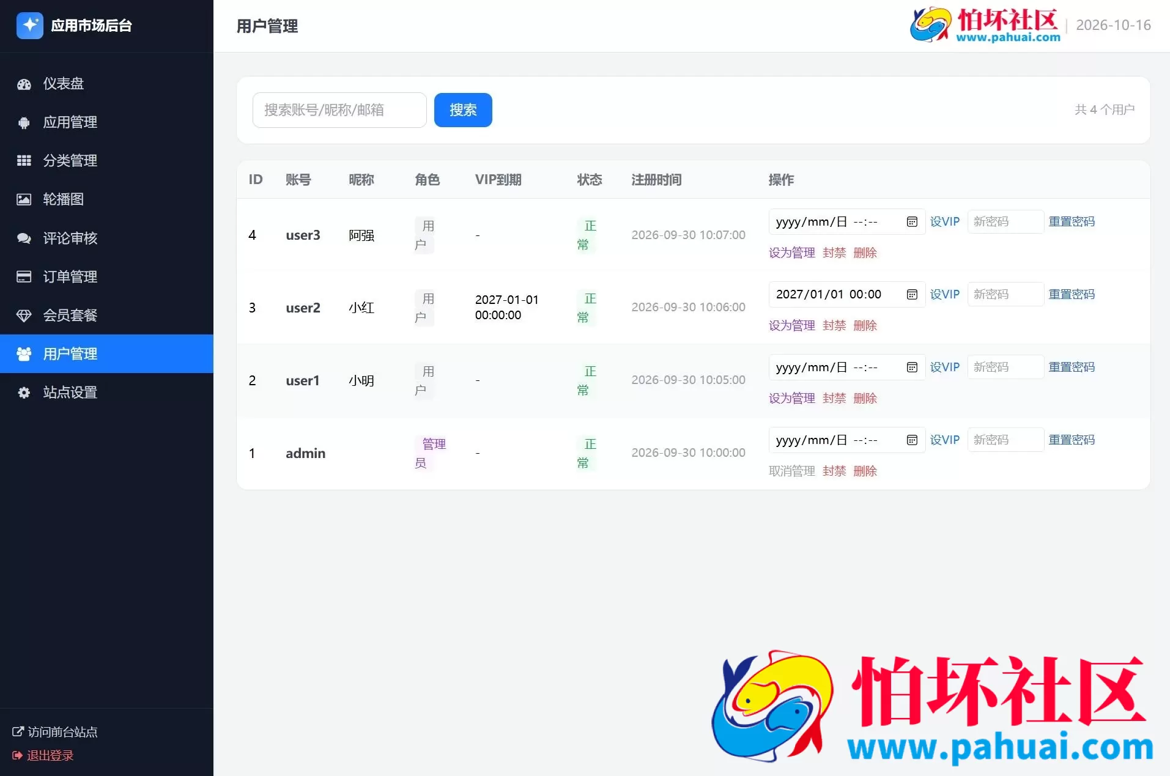Click the dashboard gauge icon beside 仪表盘

(24, 84)
